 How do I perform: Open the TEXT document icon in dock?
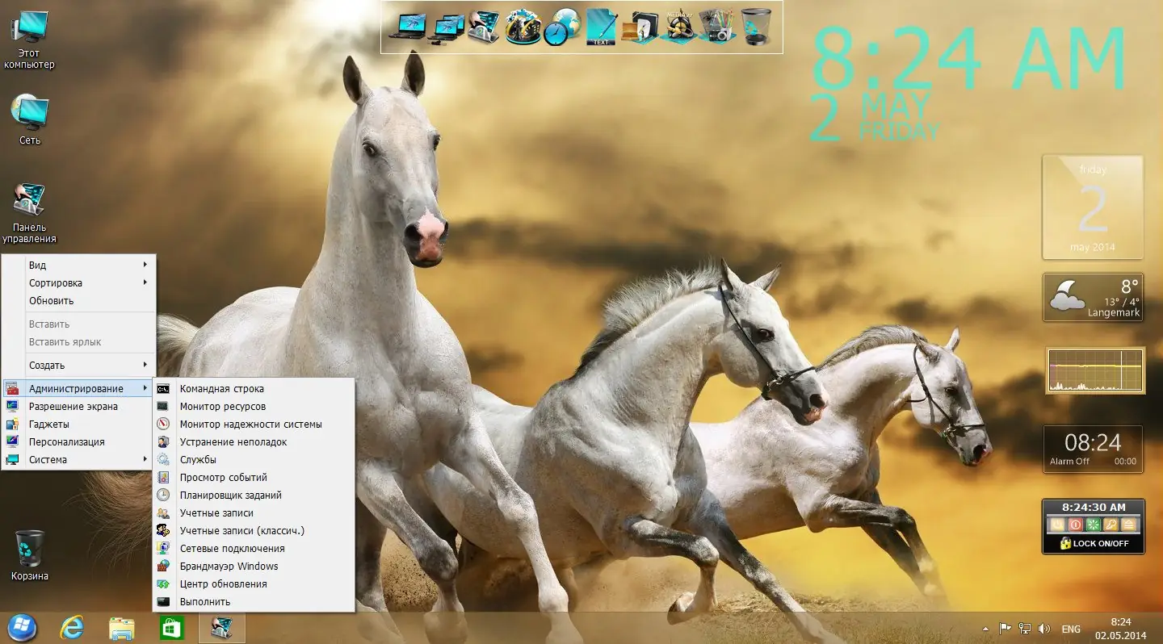click(600, 27)
